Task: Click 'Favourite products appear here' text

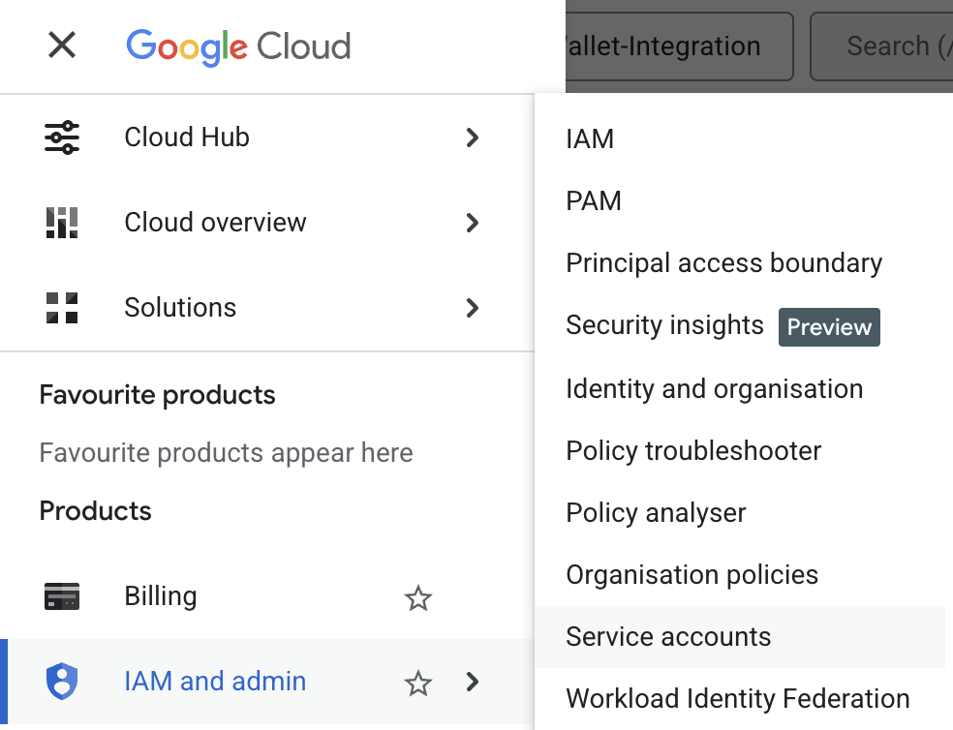Action: [226, 453]
